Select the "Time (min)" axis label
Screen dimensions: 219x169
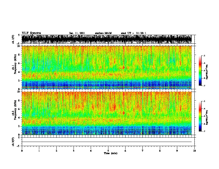tap(111, 153)
